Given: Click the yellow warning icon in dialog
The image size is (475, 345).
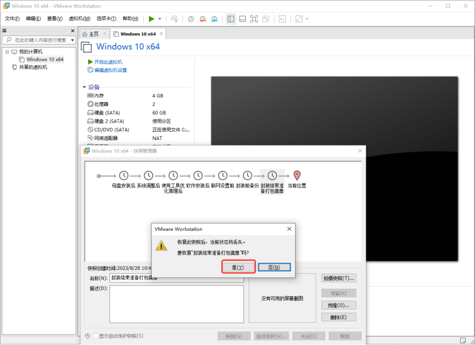Looking at the screenshot, I should coord(161,245).
